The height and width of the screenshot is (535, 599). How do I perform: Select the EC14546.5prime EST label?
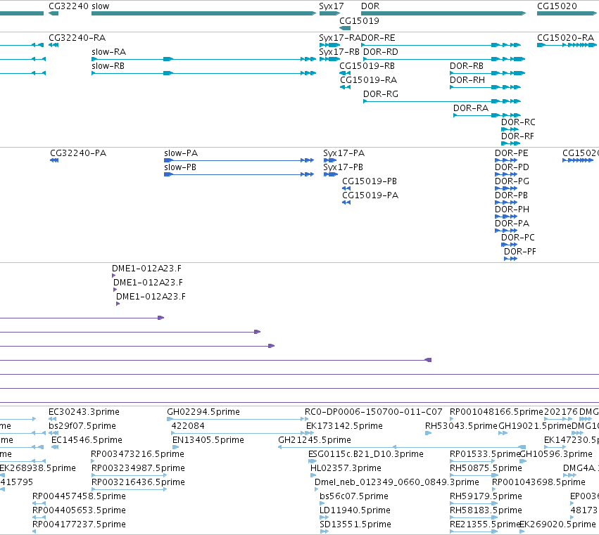pyautogui.click(x=87, y=440)
